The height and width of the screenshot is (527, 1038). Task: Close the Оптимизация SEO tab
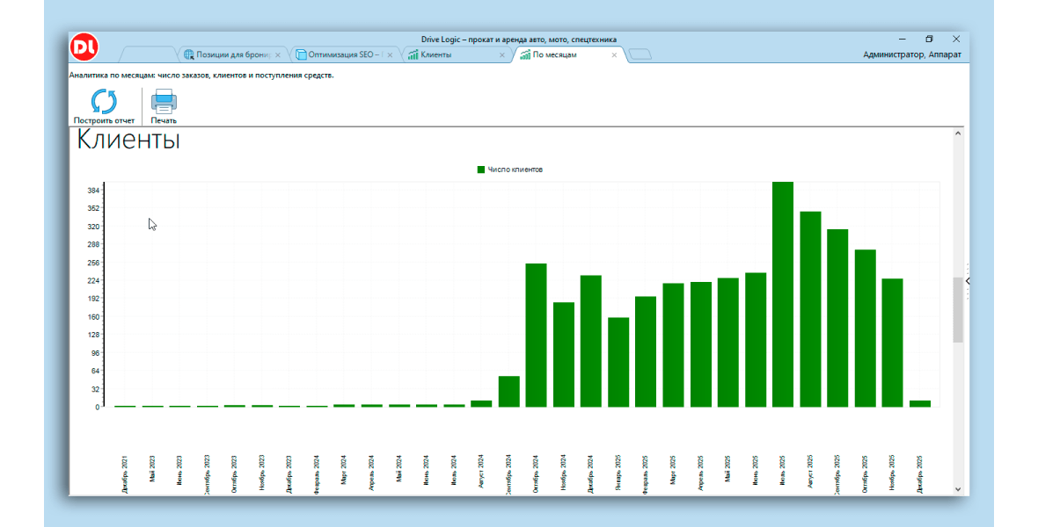click(x=390, y=55)
